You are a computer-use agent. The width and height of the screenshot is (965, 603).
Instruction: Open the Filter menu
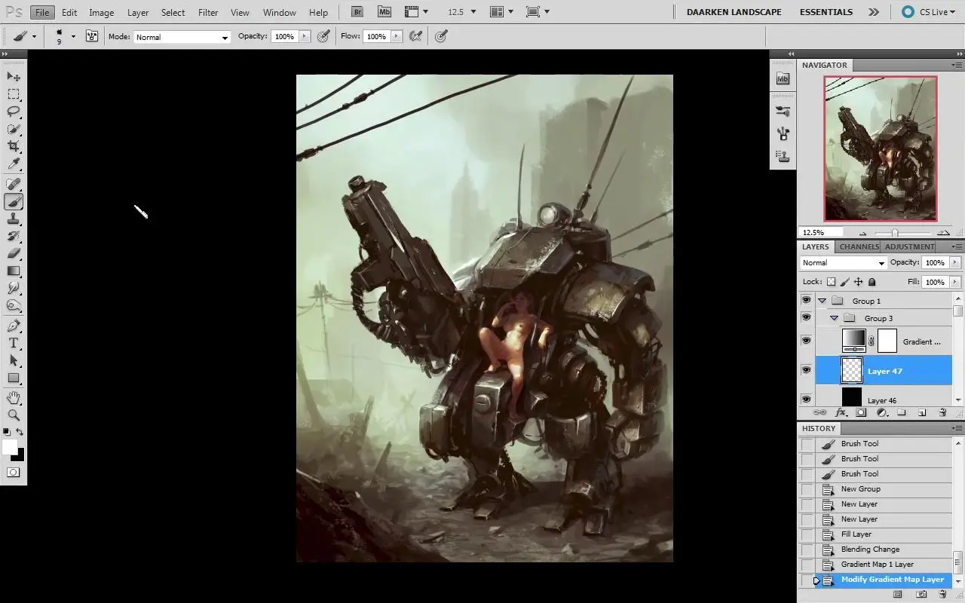[x=208, y=13]
